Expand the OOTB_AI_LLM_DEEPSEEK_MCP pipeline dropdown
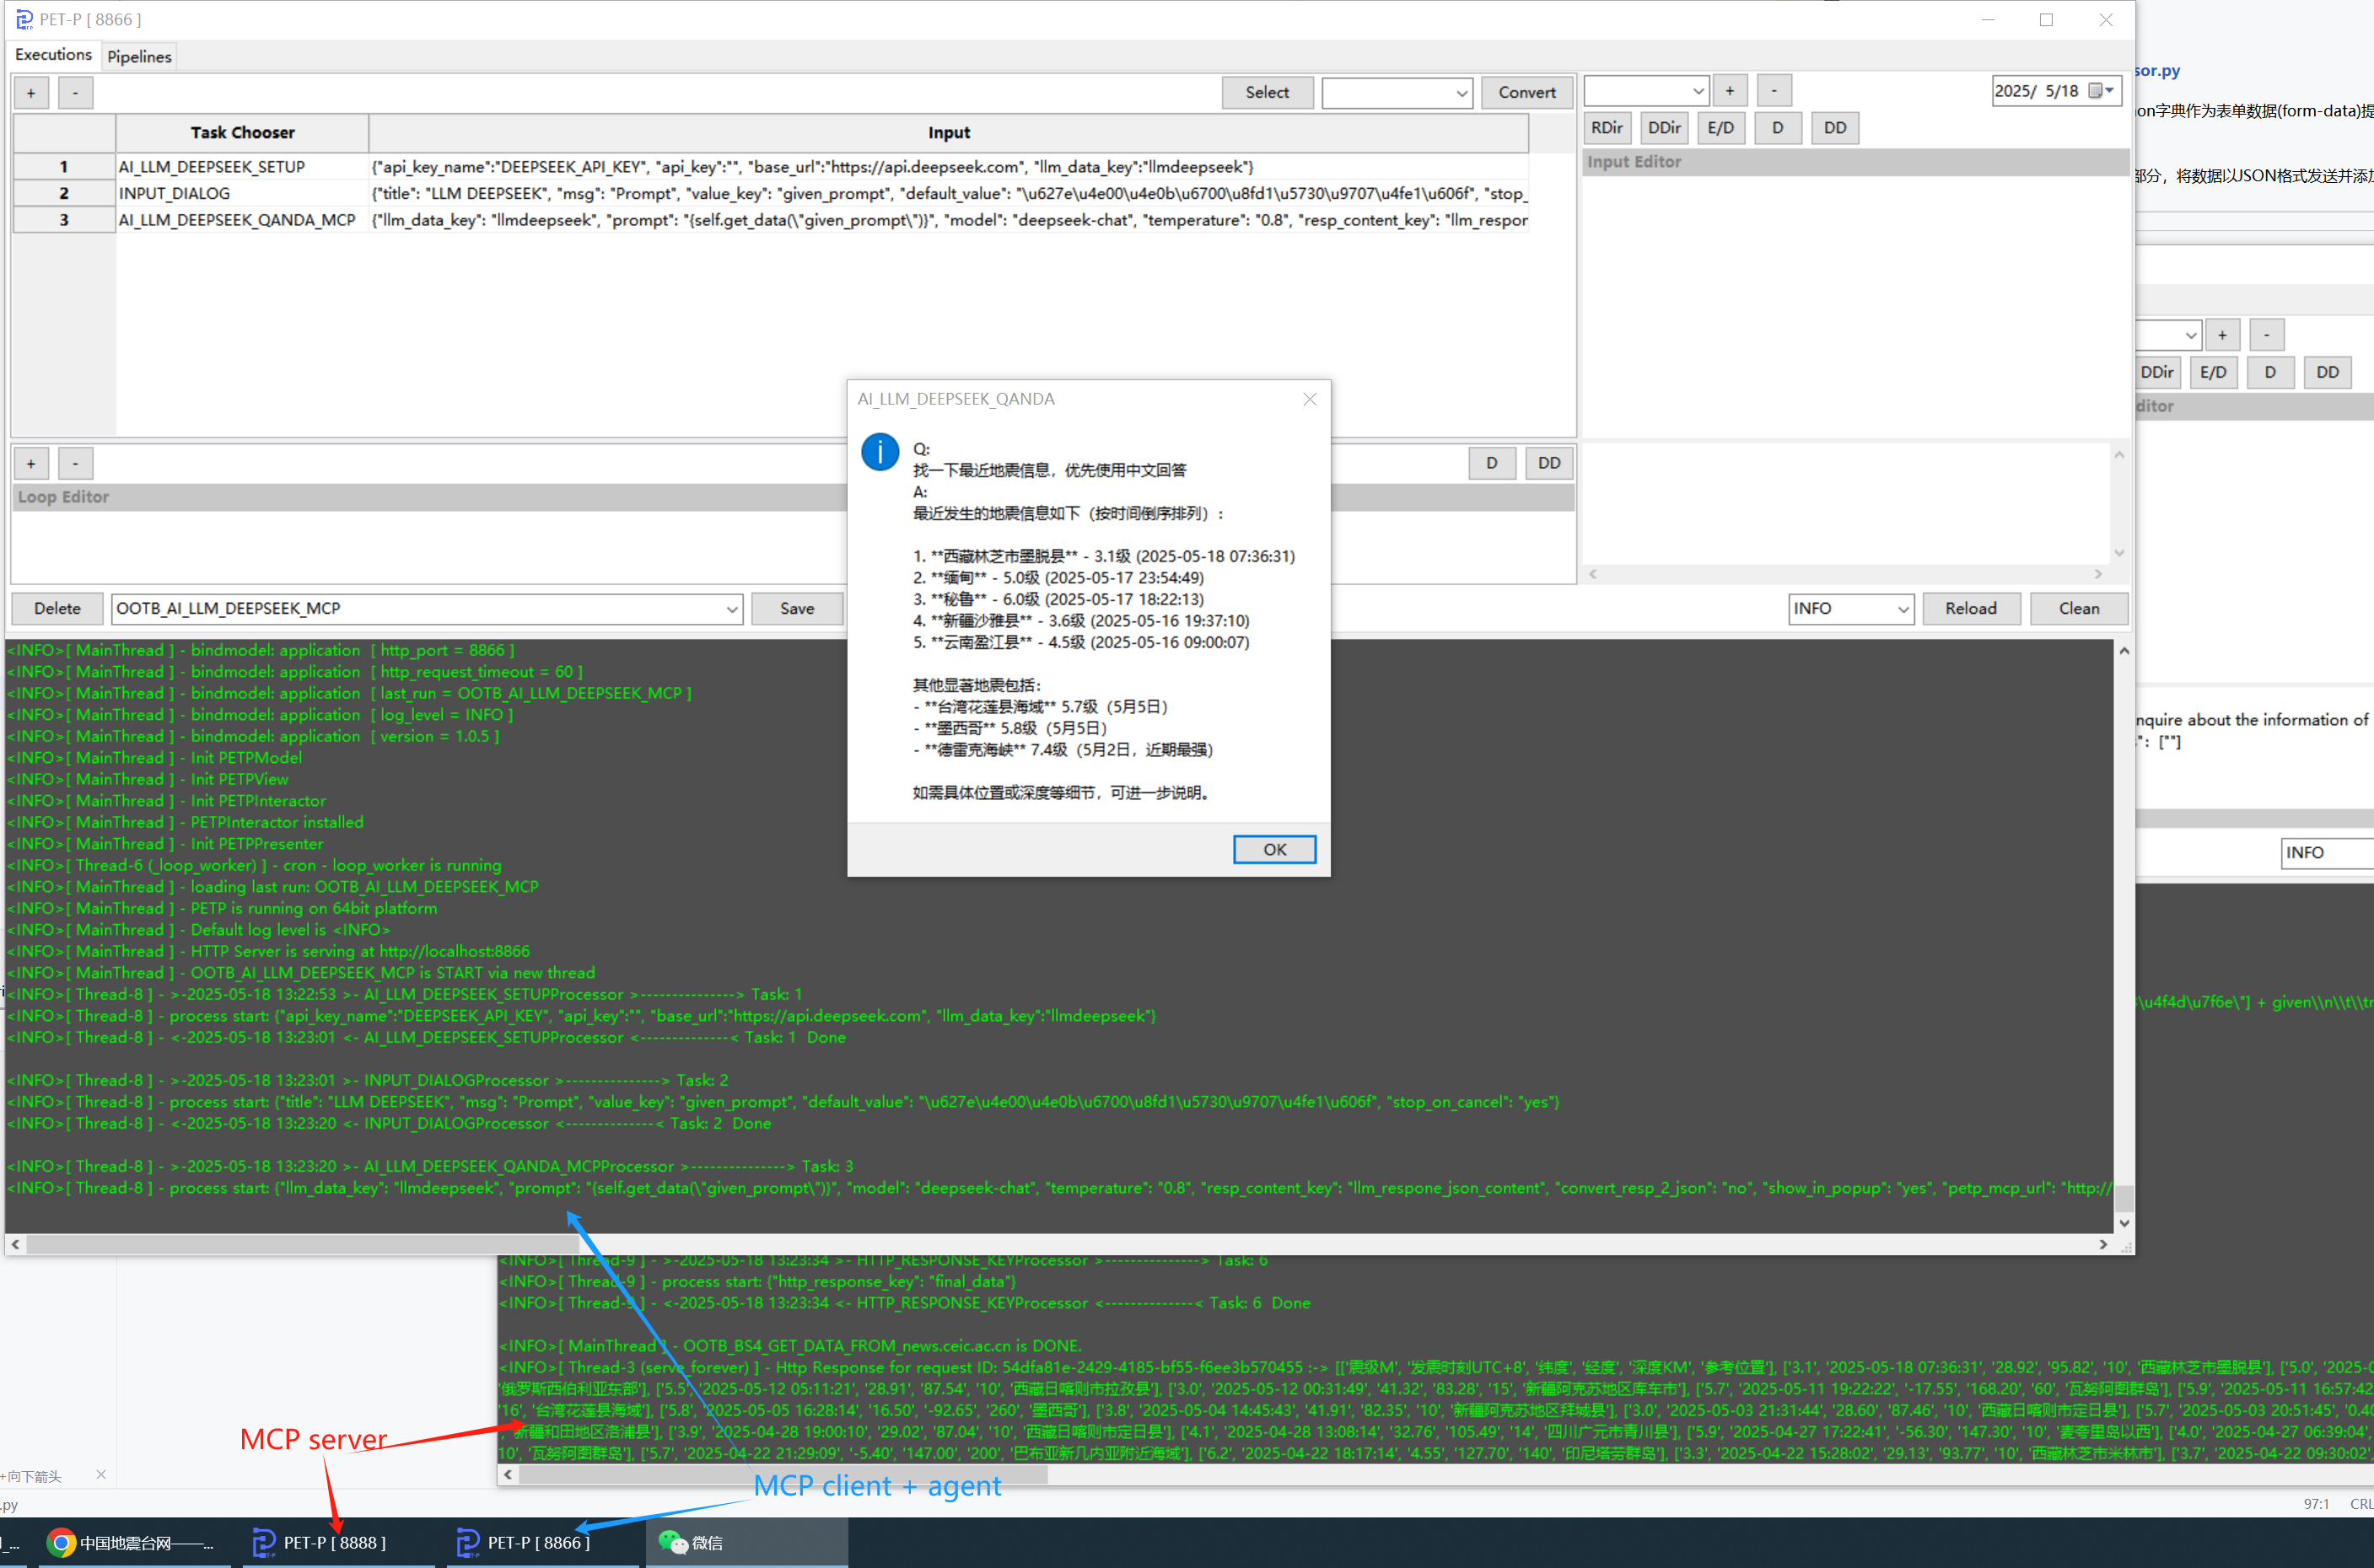The image size is (2374, 1568). [x=731, y=609]
